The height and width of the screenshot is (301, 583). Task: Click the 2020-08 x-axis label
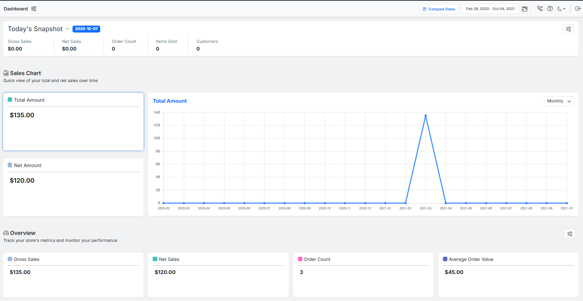point(284,208)
